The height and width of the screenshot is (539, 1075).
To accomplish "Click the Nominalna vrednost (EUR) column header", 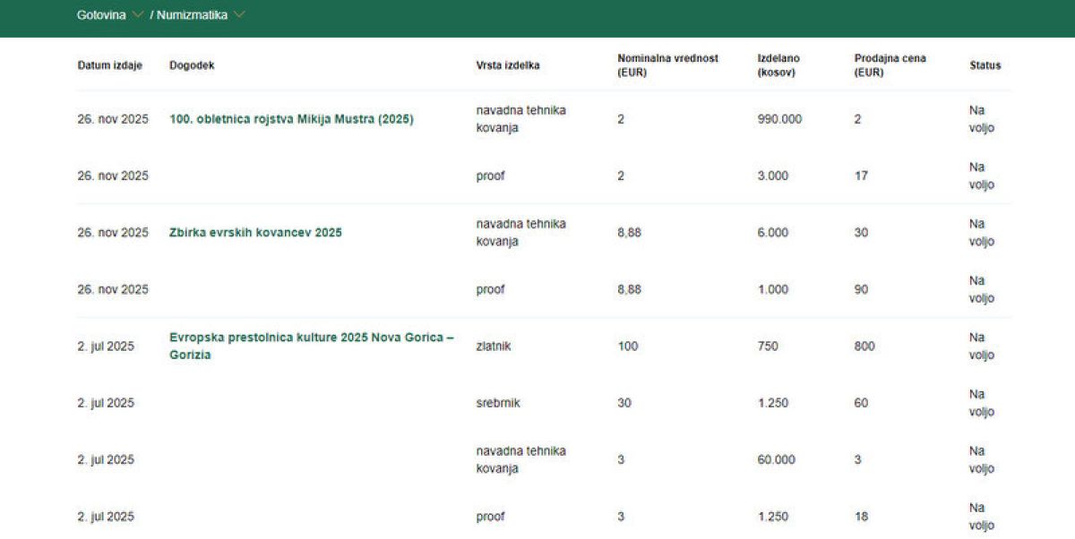I will (667, 65).
